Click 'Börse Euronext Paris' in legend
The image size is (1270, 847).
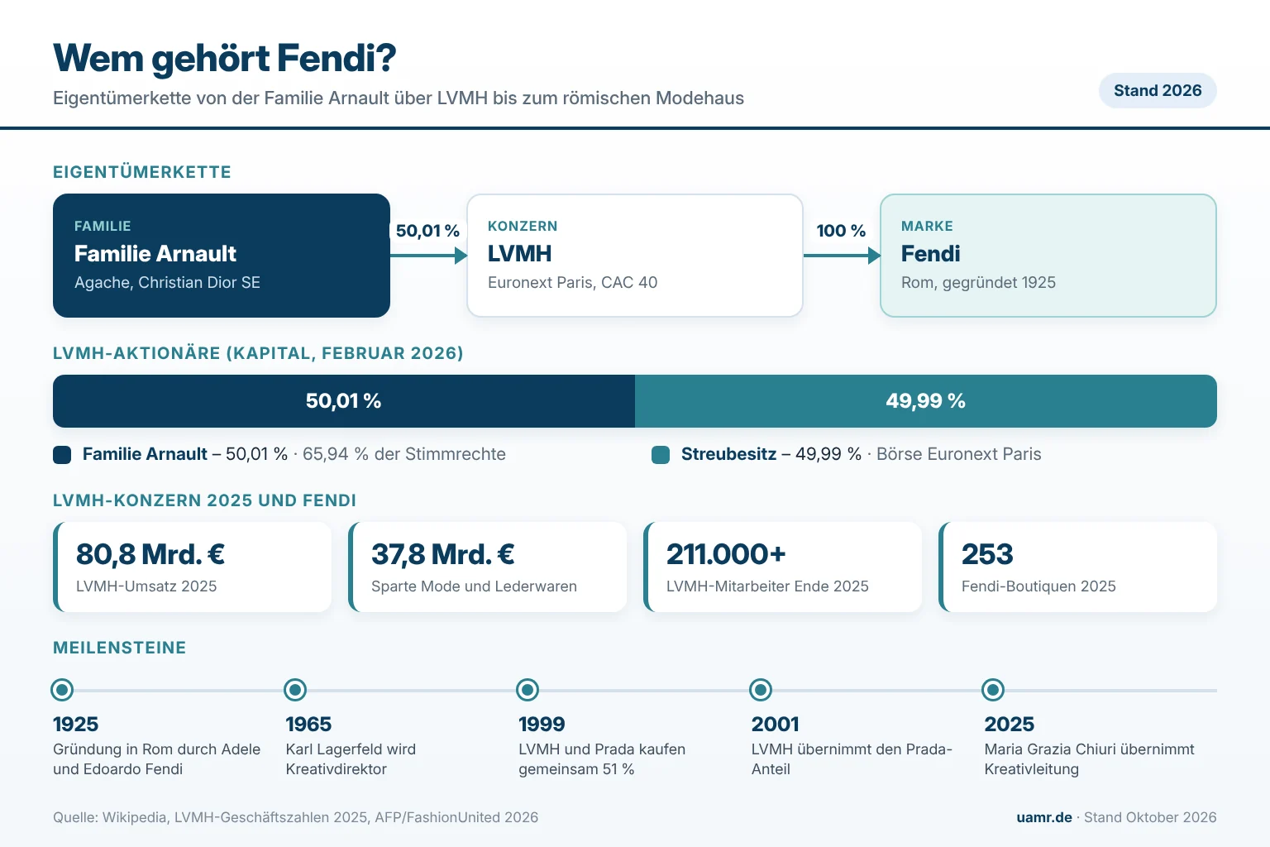click(x=959, y=454)
